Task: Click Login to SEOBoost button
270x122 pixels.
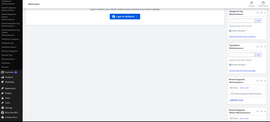Action: point(125,17)
